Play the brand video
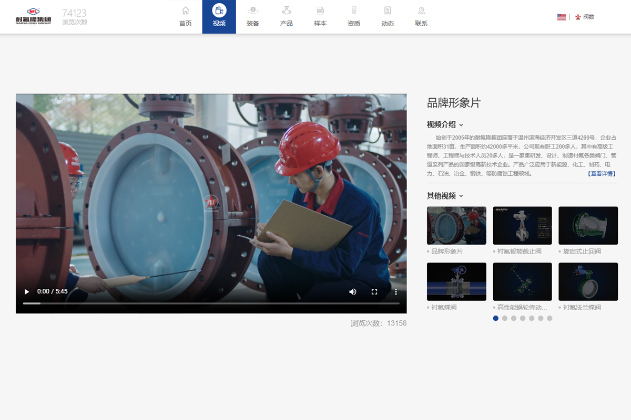The image size is (631, 420). tap(27, 291)
